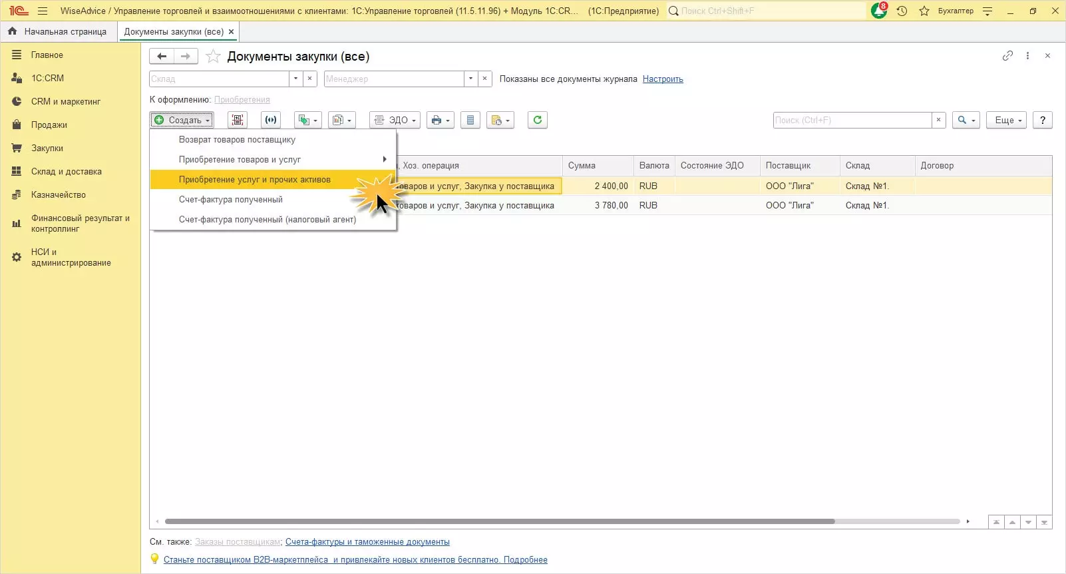Click the back navigation arrow
This screenshot has height=574, width=1066.
(x=162, y=57)
